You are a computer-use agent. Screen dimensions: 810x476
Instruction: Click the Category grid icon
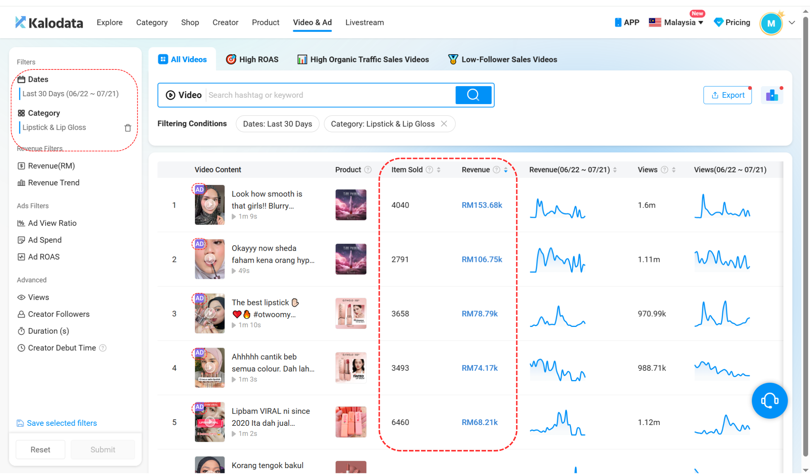pos(21,113)
